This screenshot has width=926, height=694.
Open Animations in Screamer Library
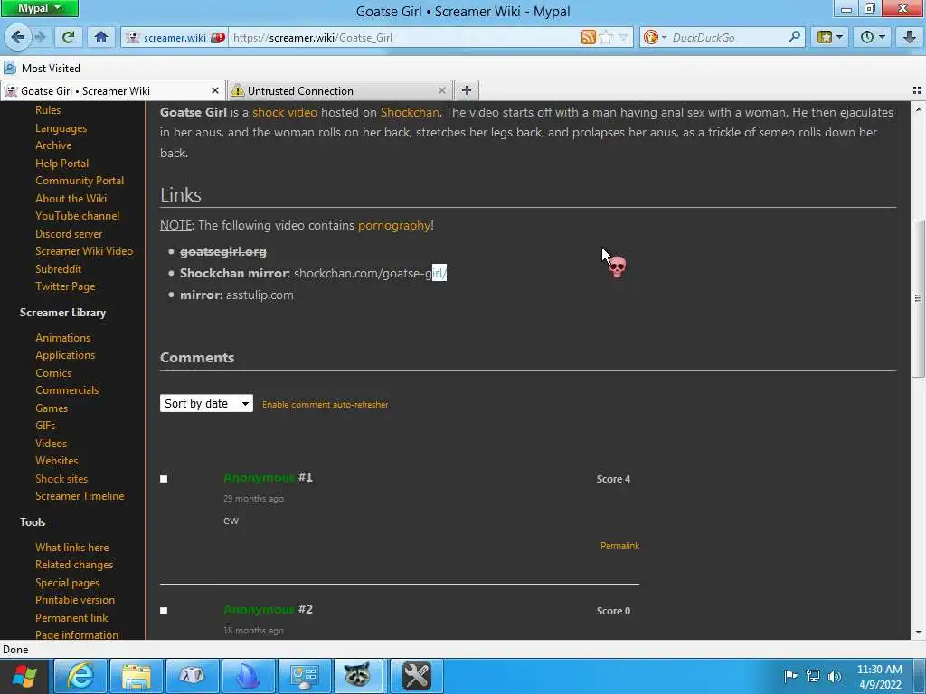(x=62, y=338)
